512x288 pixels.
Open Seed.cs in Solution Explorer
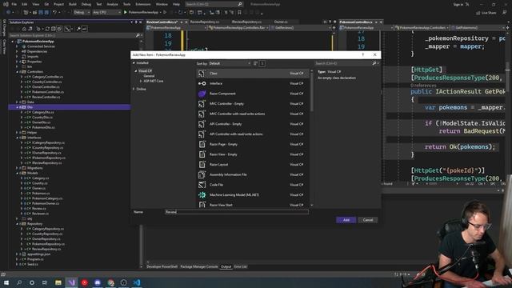tap(33, 264)
